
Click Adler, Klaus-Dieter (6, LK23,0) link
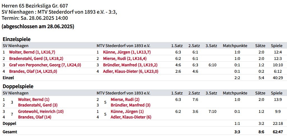tap(130, 71)
